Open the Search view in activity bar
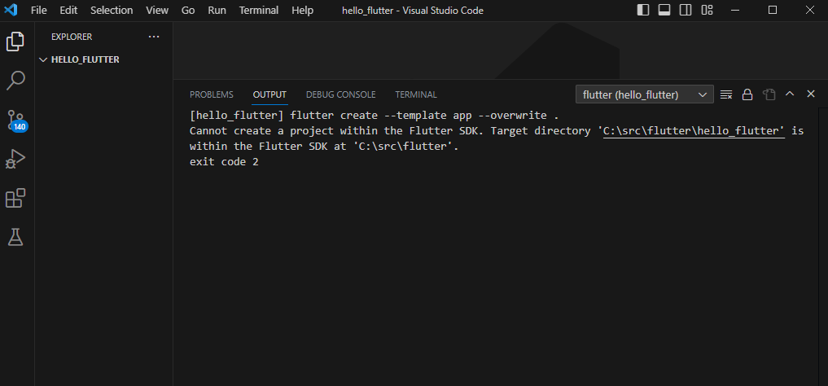The image size is (828, 386). 15,81
